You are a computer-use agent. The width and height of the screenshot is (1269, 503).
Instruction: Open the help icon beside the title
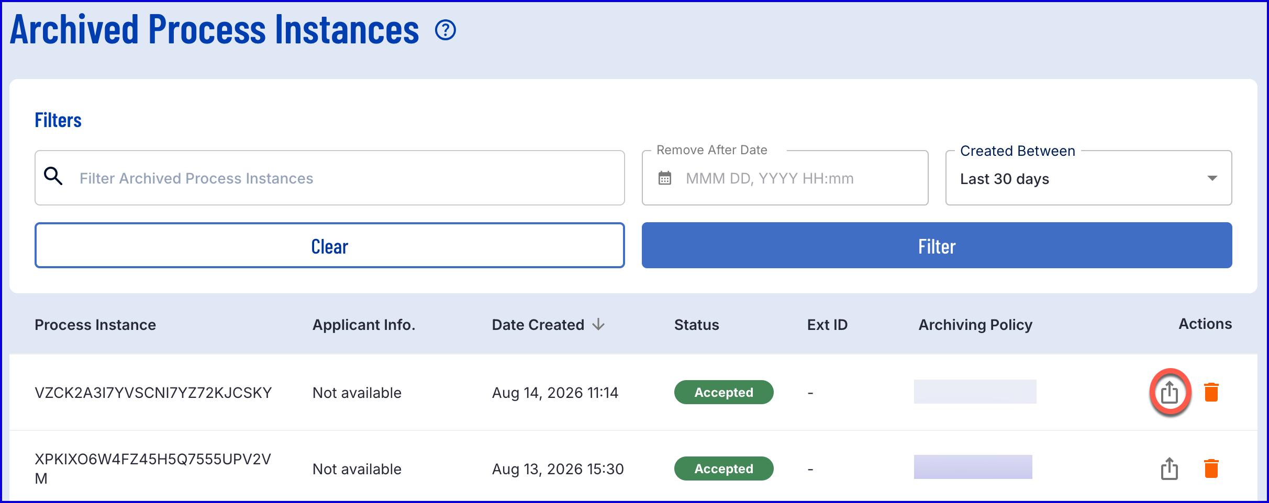pos(446,30)
